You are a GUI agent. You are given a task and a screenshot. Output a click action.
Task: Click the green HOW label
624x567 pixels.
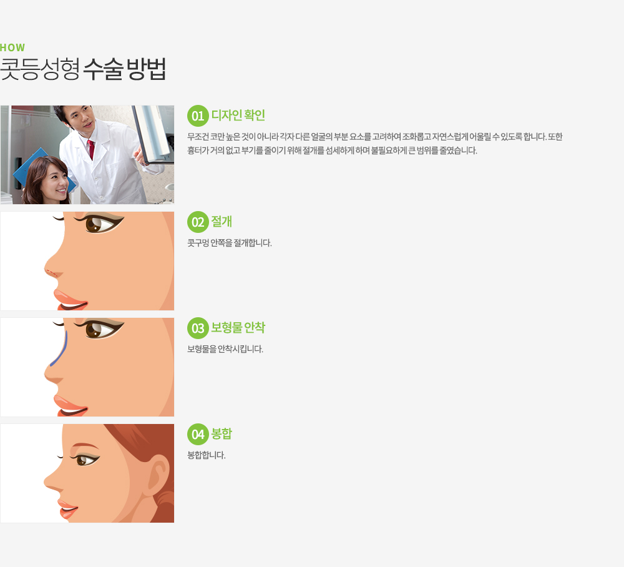coord(12,48)
